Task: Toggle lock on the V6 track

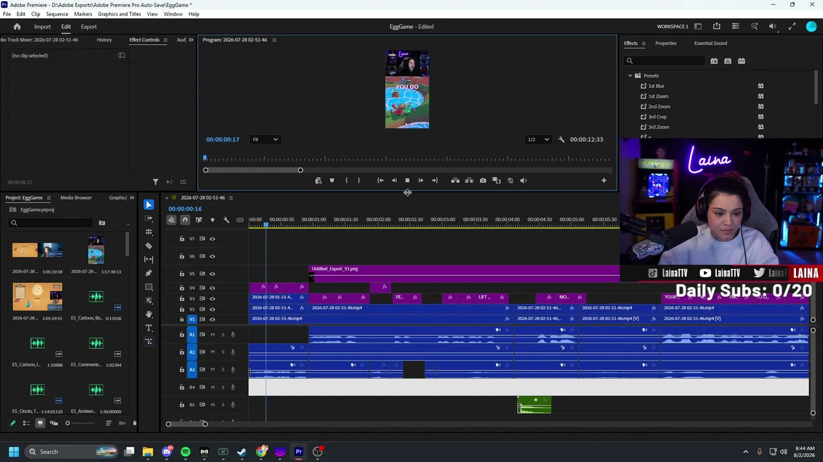Action: (x=182, y=257)
